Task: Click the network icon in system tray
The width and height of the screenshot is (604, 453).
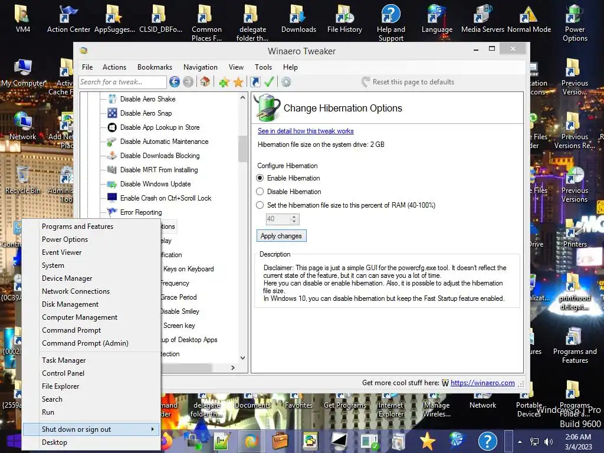Action: pyautogui.click(x=534, y=442)
